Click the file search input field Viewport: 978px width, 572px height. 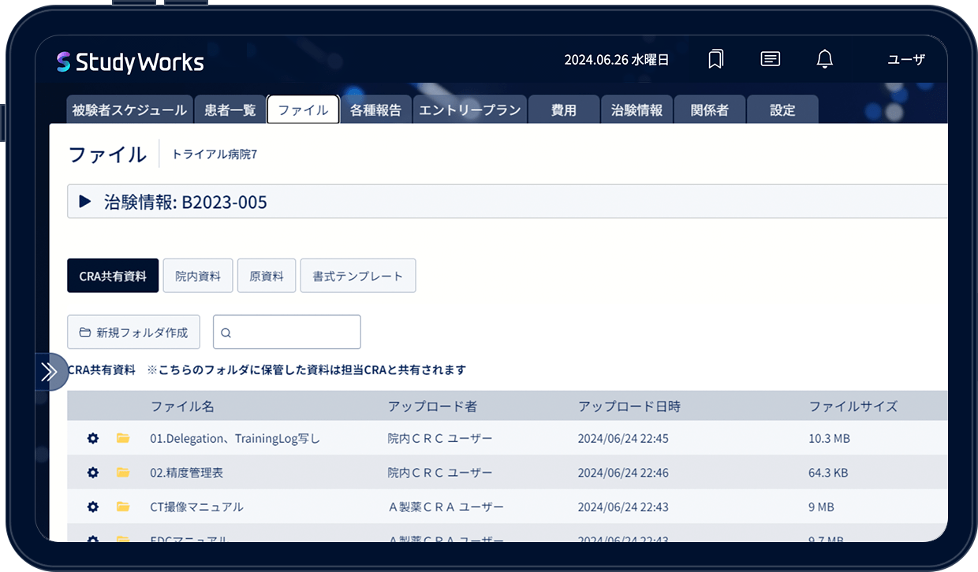point(287,332)
